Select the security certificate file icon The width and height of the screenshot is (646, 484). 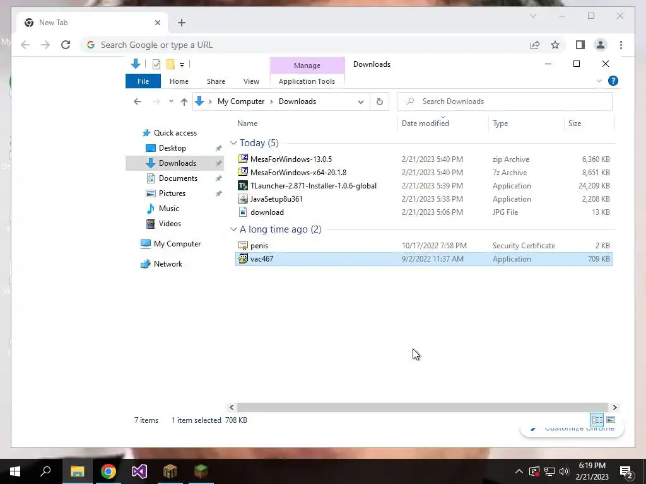tap(243, 246)
